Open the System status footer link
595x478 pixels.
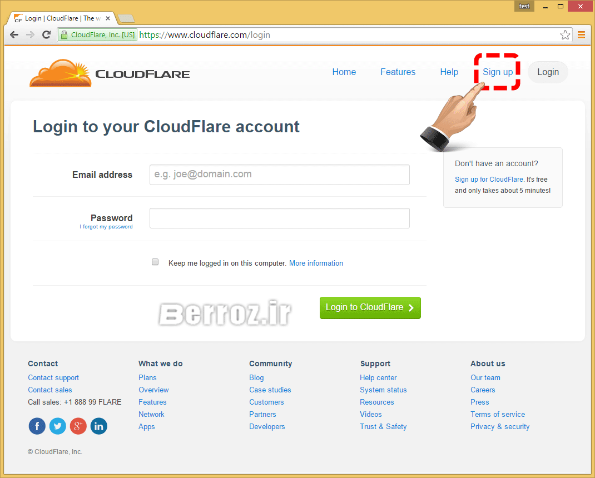[383, 390]
